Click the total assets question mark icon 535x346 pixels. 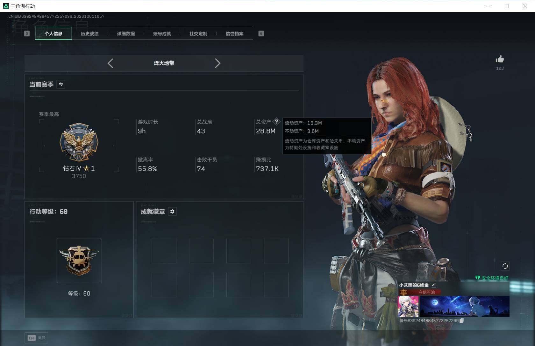coord(276,121)
